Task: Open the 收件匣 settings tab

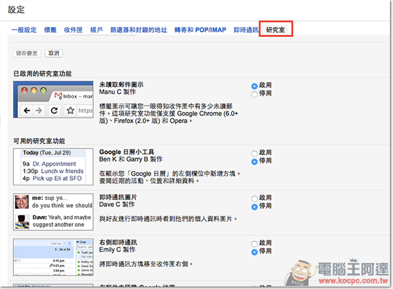Action: pyautogui.click(x=73, y=30)
